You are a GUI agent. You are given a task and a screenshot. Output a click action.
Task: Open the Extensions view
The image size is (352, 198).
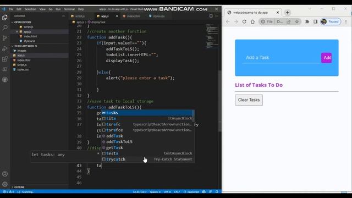[x=5, y=59]
